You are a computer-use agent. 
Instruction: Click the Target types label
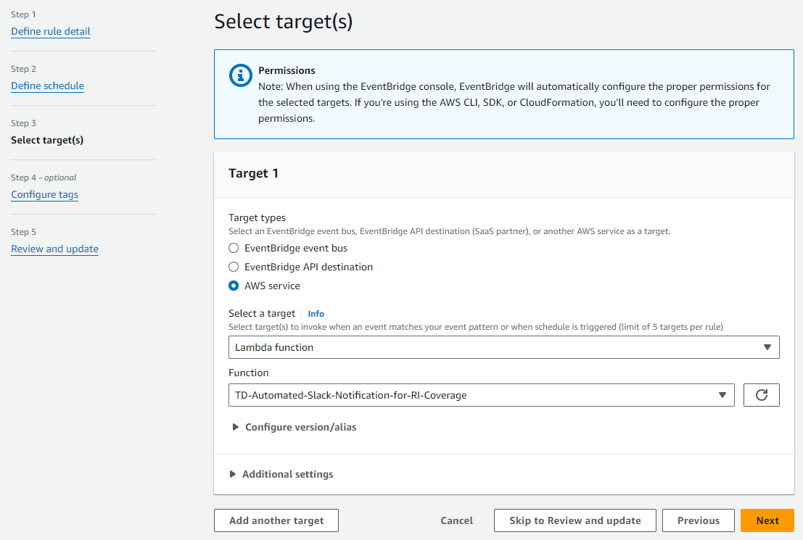[x=257, y=218]
